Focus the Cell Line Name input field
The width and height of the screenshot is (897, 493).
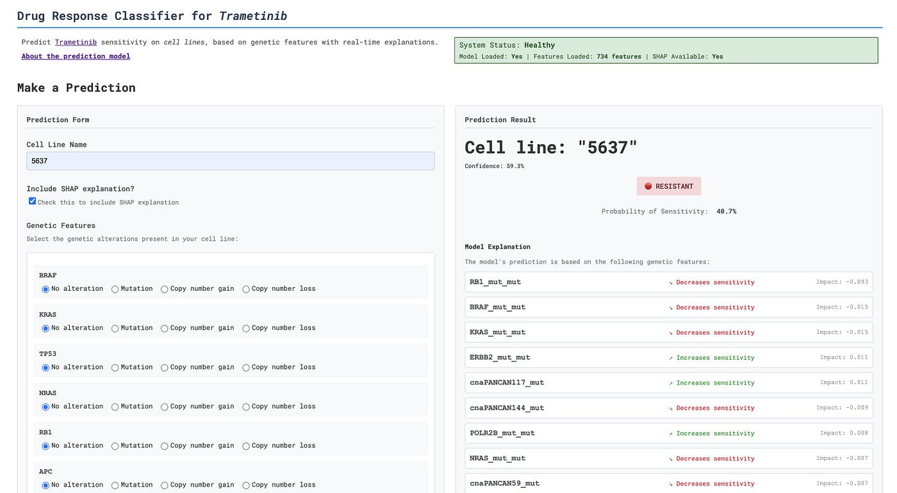(231, 161)
